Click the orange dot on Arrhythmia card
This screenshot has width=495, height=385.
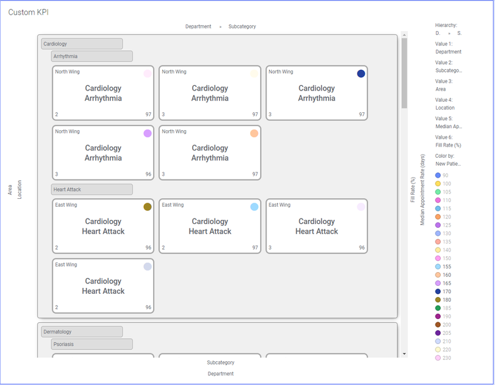coord(254,133)
